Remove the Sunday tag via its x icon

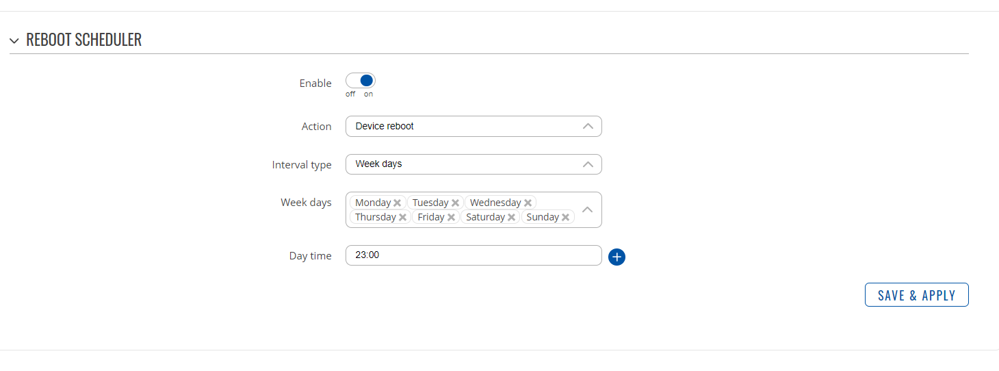(565, 217)
